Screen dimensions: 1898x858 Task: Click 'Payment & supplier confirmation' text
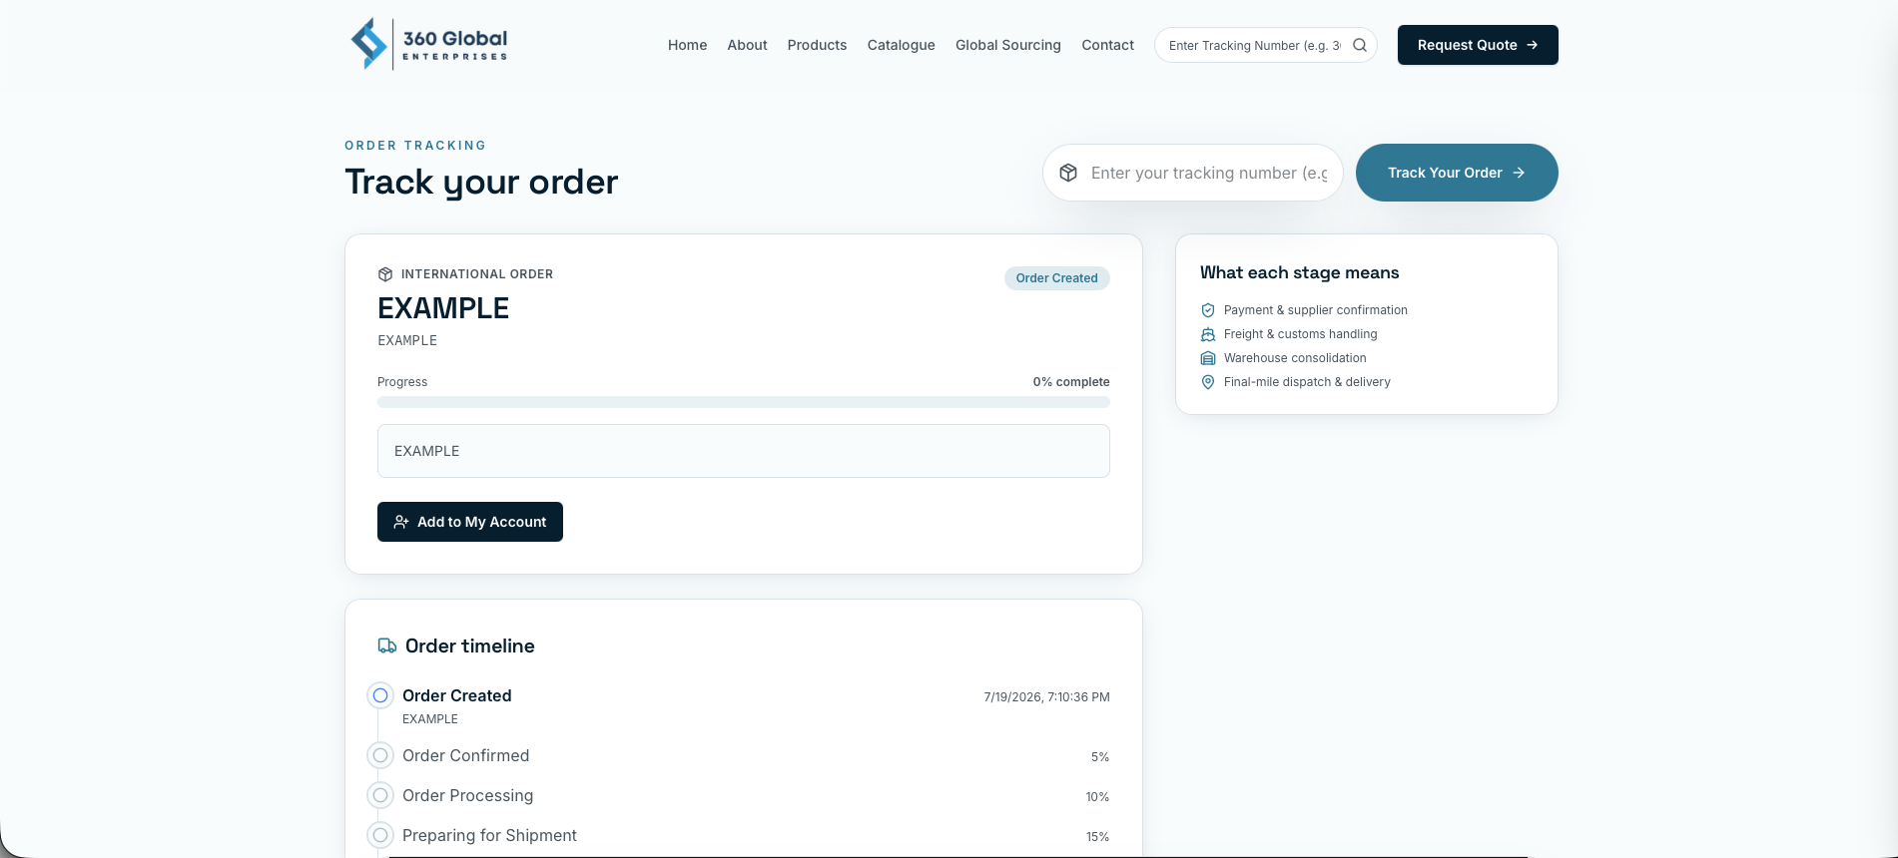pyautogui.click(x=1316, y=310)
